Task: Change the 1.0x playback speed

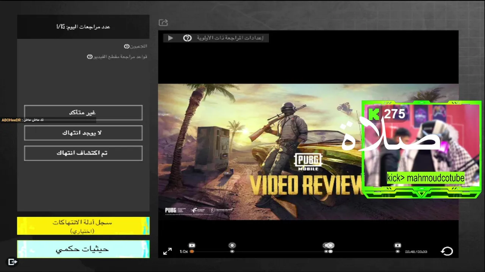Action: [x=184, y=251]
